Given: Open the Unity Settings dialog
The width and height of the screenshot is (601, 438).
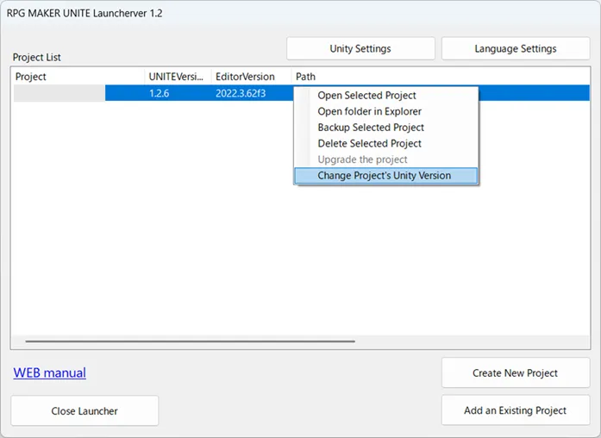Looking at the screenshot, I should 360,48.
